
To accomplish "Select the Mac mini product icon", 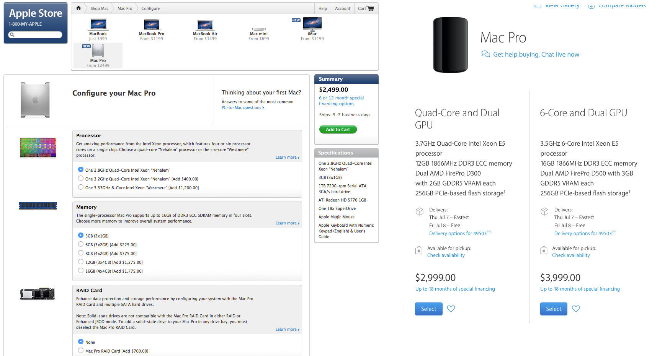I will coord(259,29).
